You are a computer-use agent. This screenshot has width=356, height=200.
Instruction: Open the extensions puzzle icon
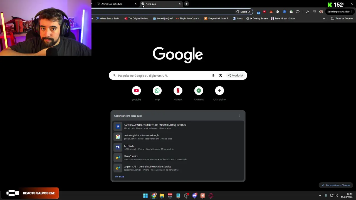(x=298, y=12)
